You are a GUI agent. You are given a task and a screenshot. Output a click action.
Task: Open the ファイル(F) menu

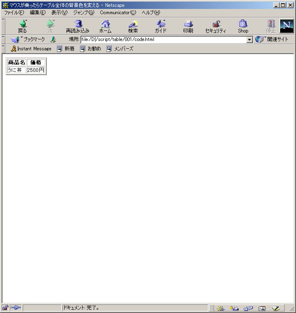click(x=14, y=13)
